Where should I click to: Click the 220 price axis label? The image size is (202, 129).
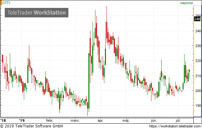[x=198, y=61]
